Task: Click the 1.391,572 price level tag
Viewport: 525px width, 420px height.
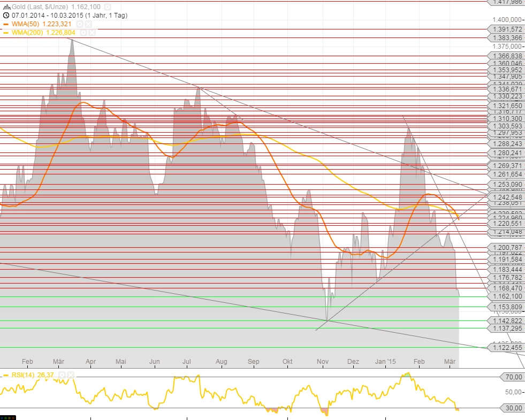Action: pyautogui.click(x=506, y=29)
